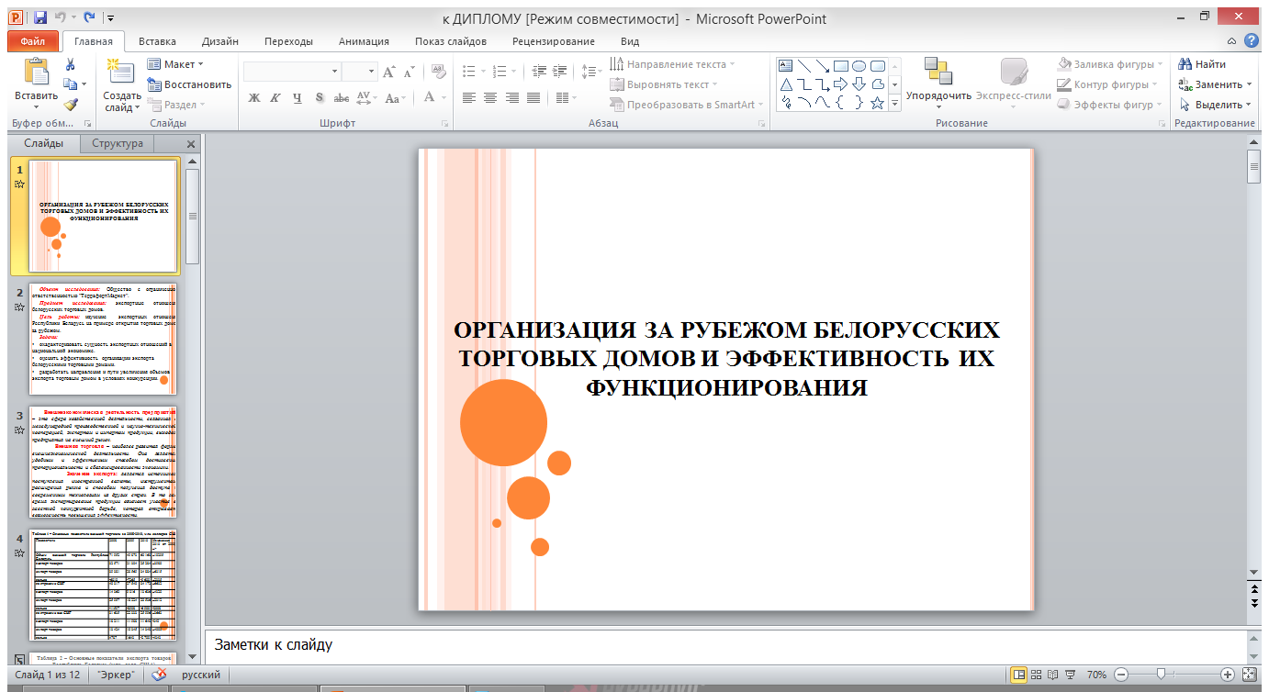The height and width of the screenshot is (692, 1269).
Task: Open Показ слайдов ribbon tab
Action: pyautogui.click(x=451, y=41)
